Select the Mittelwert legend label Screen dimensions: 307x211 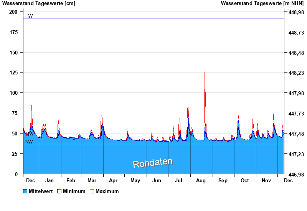[x=41, y=191]
